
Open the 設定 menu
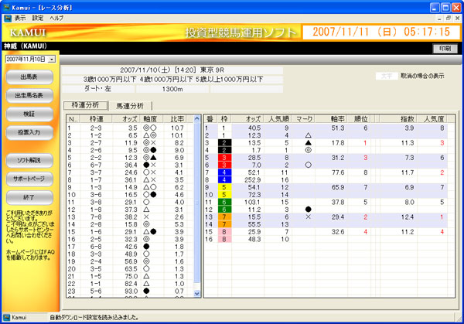click(38, 16)
